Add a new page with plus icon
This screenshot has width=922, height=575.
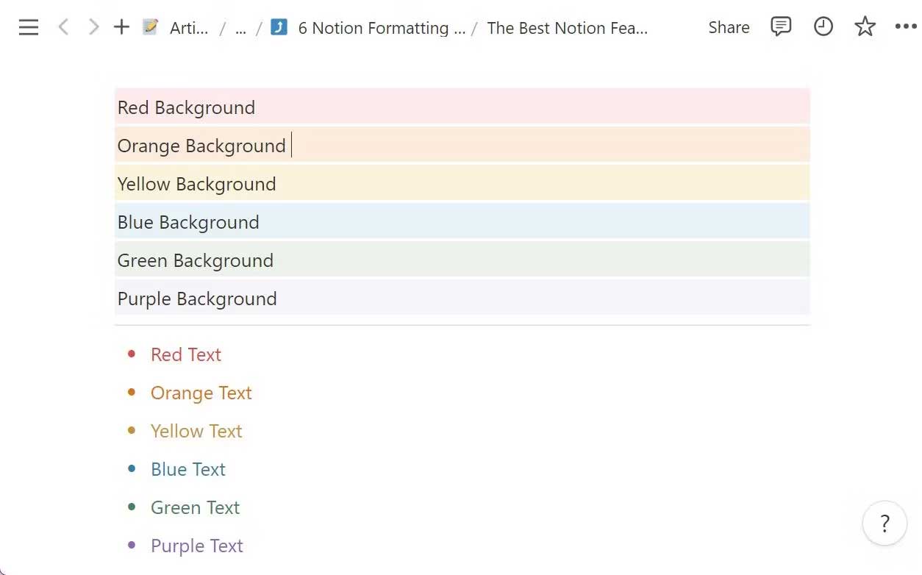pyautogui.click(x=121, y=27)
